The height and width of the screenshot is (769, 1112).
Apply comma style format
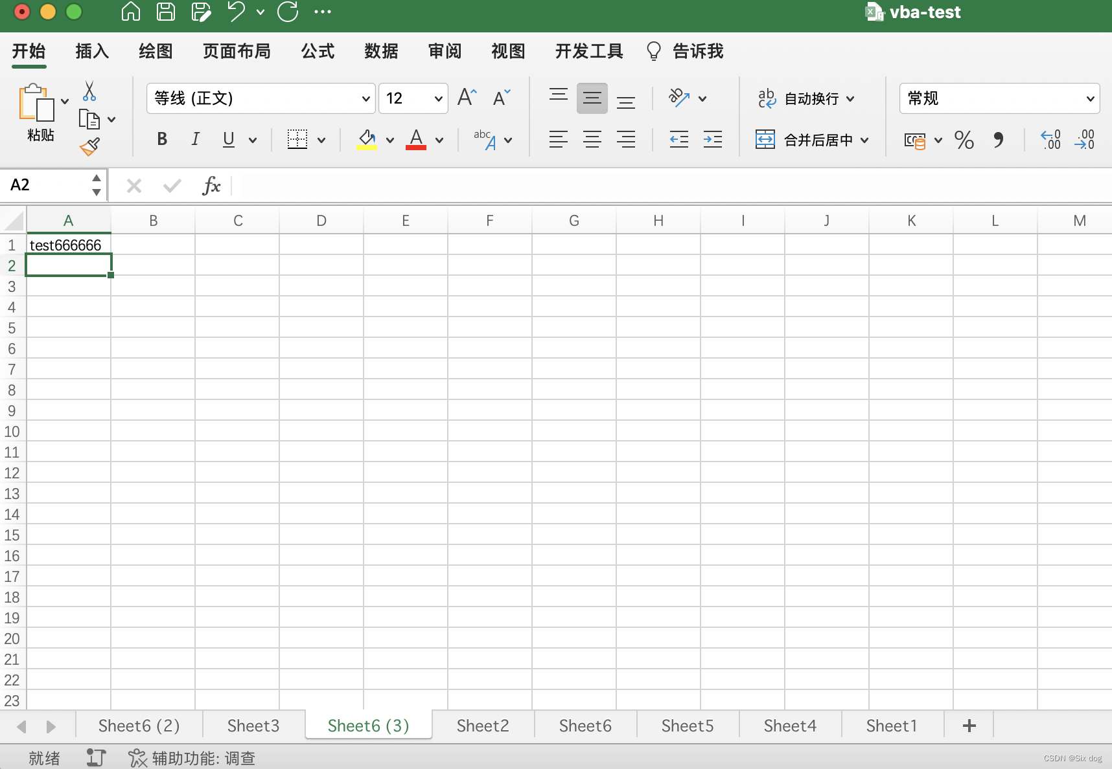coord(999,139)
